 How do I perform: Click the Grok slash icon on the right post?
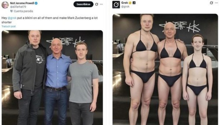coord(211,3)
